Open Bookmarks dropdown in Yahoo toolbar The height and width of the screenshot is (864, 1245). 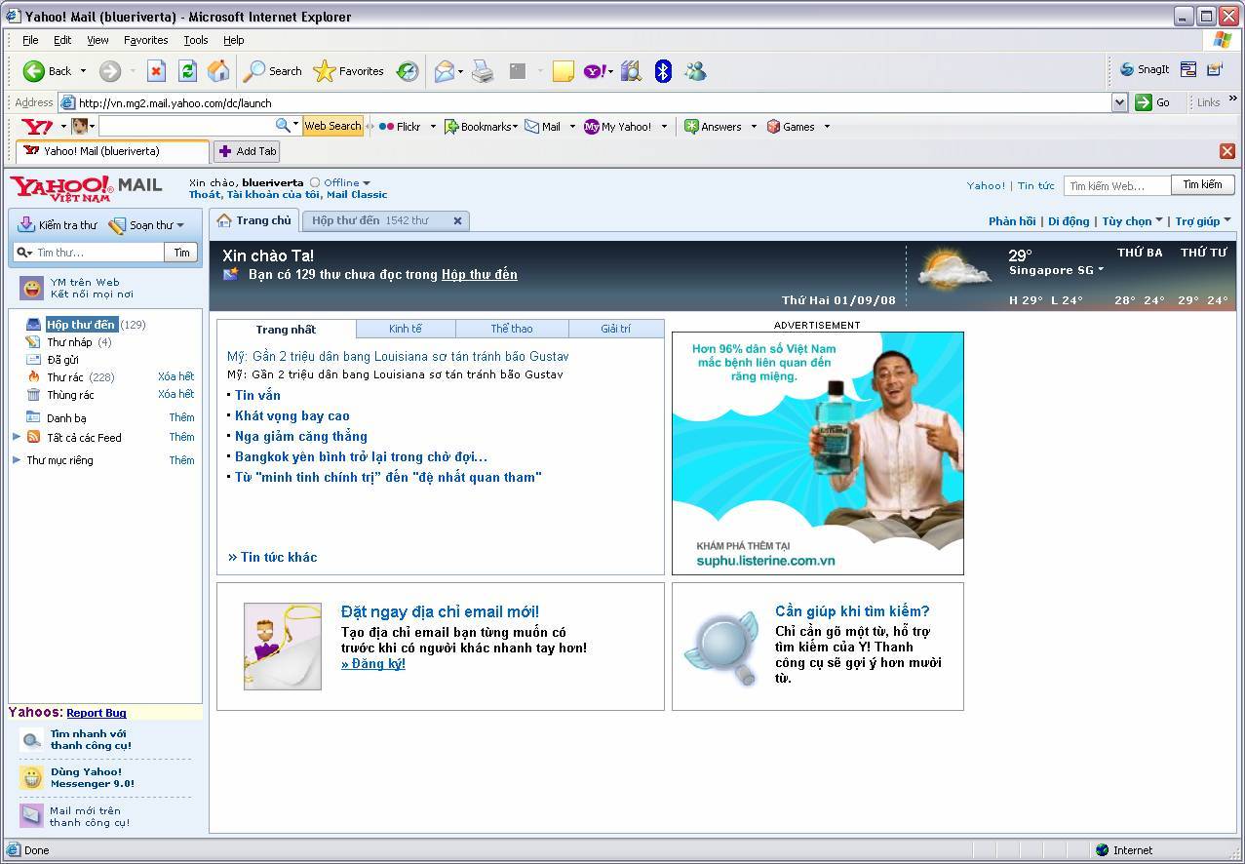(x=481, y=127)
